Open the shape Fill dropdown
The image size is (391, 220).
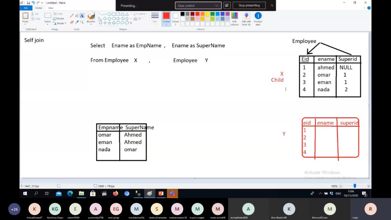coord(139,18)
